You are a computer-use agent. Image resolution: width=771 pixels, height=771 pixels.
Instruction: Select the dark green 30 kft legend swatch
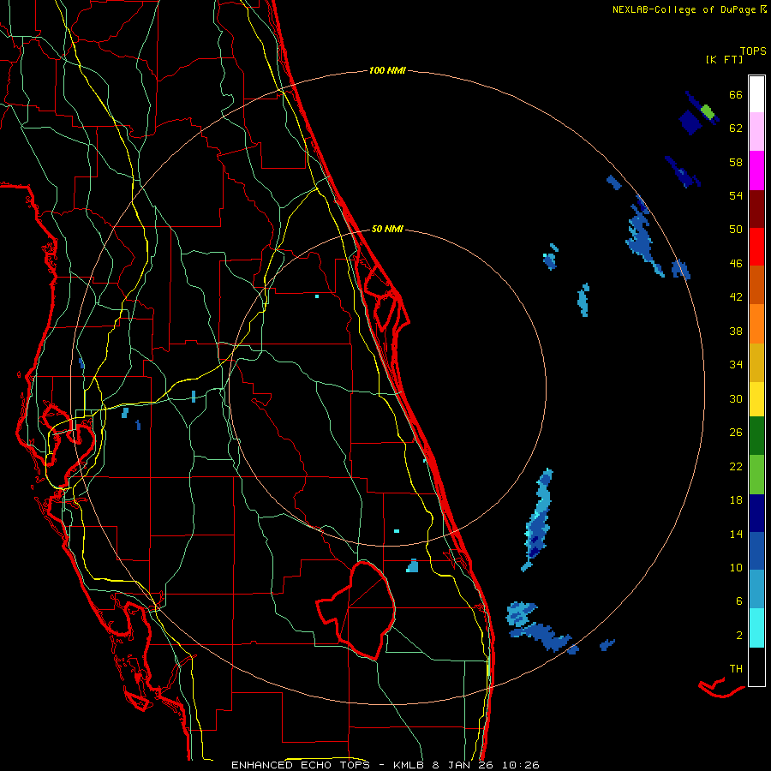(x=756, y=436)
